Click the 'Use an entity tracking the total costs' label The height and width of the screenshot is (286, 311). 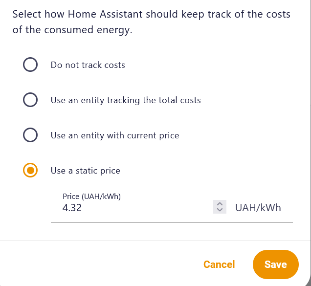click(126, 100)
